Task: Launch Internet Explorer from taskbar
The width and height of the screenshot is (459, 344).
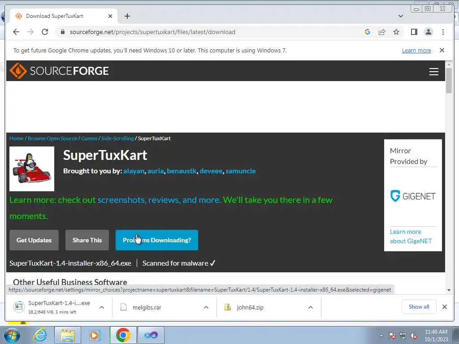Action: 40,335
